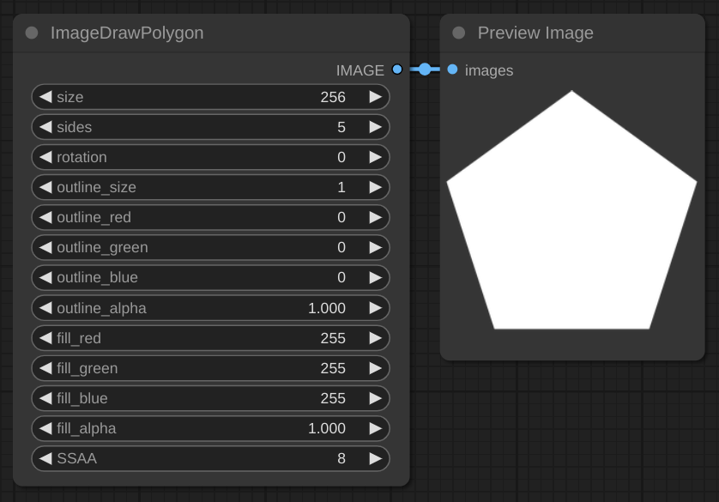Select the Preview Image node title
The width and height of the screenshot is (719, 502).
[x=535, y=33]
